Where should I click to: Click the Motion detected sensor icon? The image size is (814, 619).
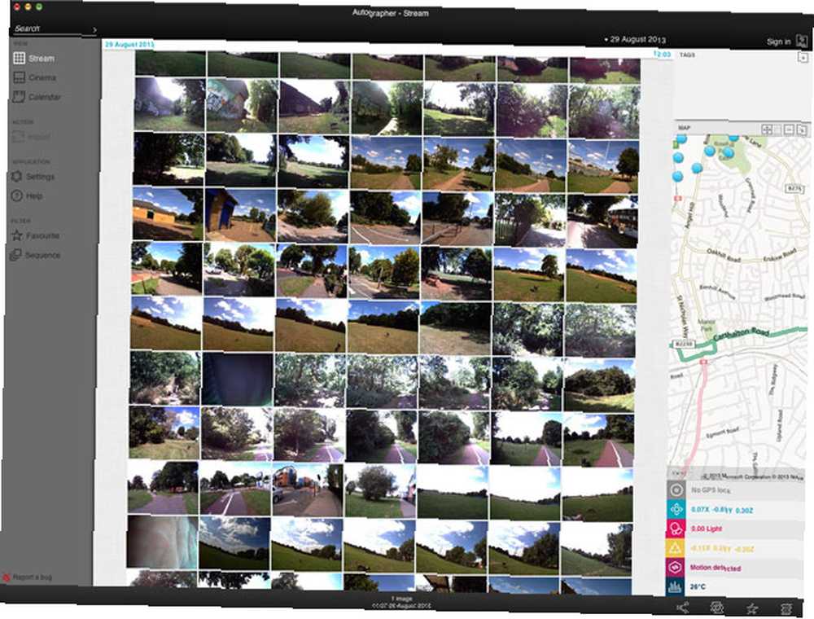tap(676, 567)
